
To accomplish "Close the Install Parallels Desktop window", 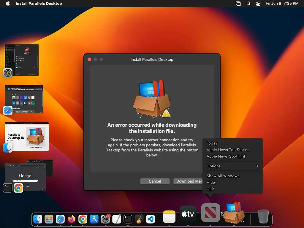I will point(89,59).
